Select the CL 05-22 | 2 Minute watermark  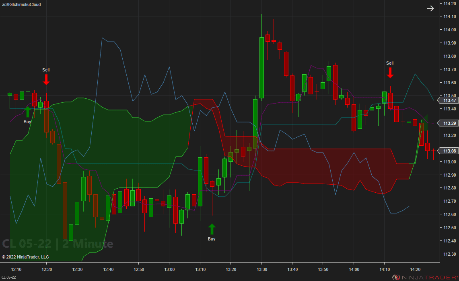(58, 244)
